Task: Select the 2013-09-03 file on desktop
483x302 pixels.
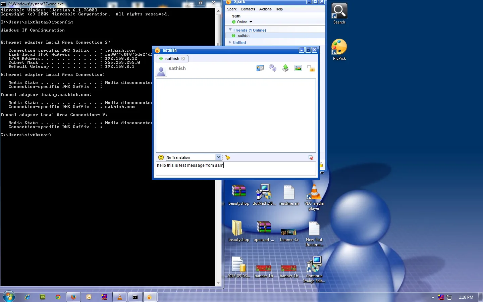Action: click(238, 267)
